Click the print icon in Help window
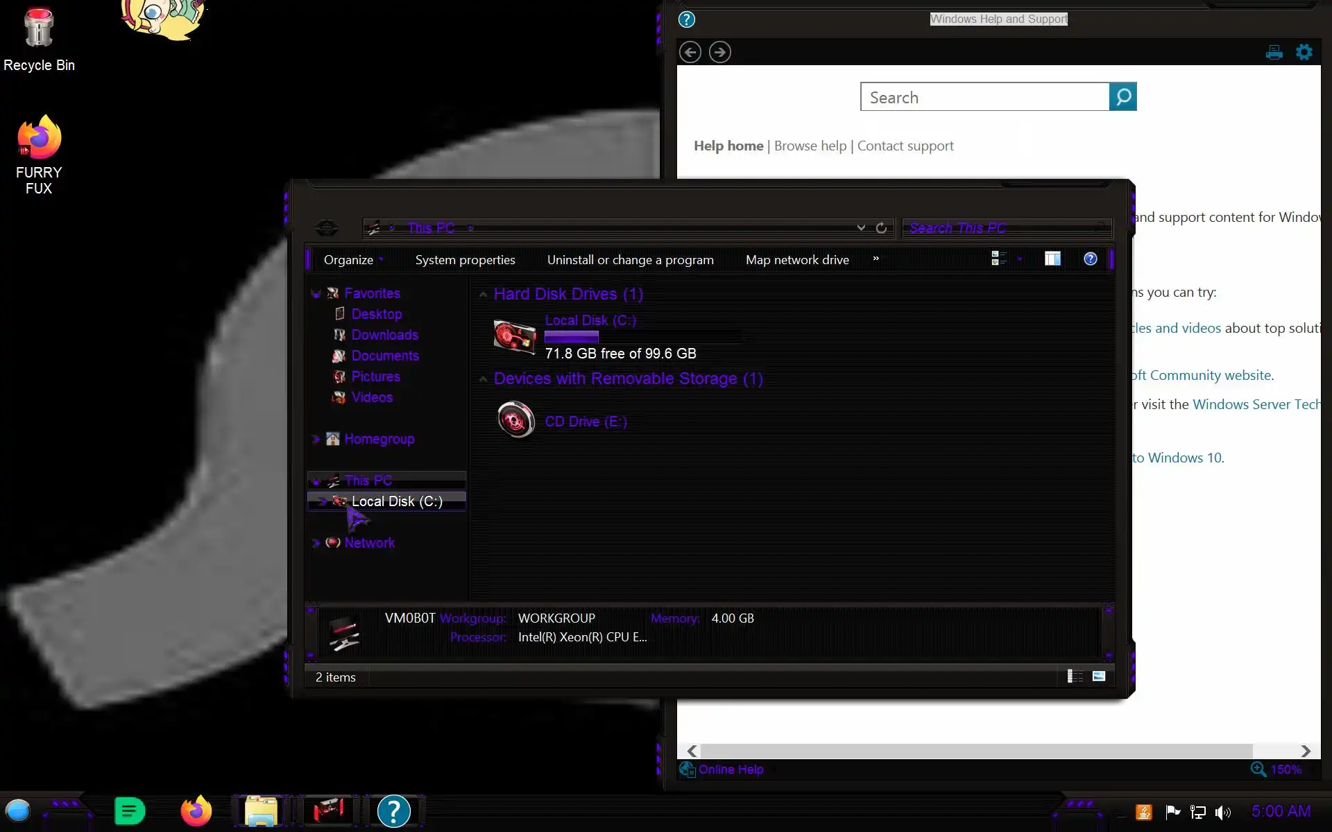The image size is (1332, 832). 1274,52
